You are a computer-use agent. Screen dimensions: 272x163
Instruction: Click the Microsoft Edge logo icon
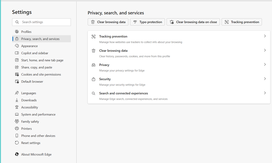pos(17,154)
